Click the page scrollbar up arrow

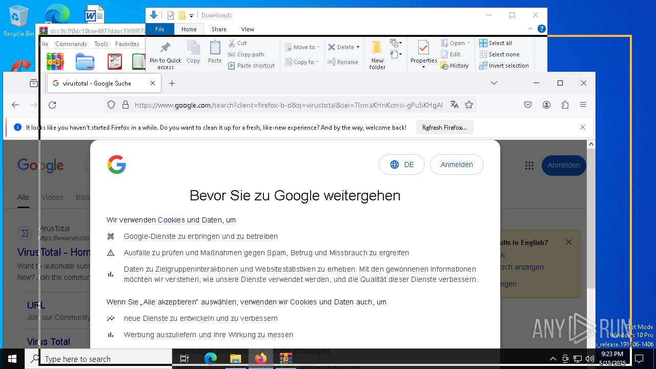[x=591, y=145]
